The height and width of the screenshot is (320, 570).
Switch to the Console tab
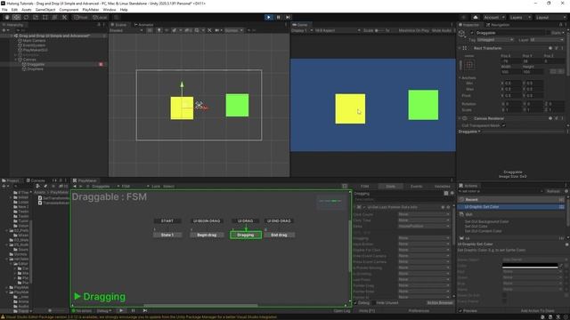(36, 180)
